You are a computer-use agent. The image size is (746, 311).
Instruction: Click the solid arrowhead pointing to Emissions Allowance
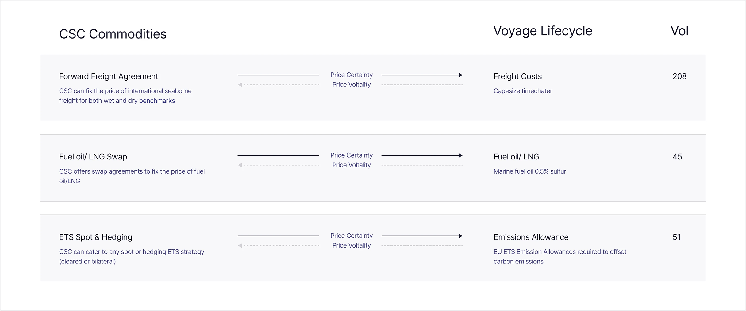pos(460,236)
